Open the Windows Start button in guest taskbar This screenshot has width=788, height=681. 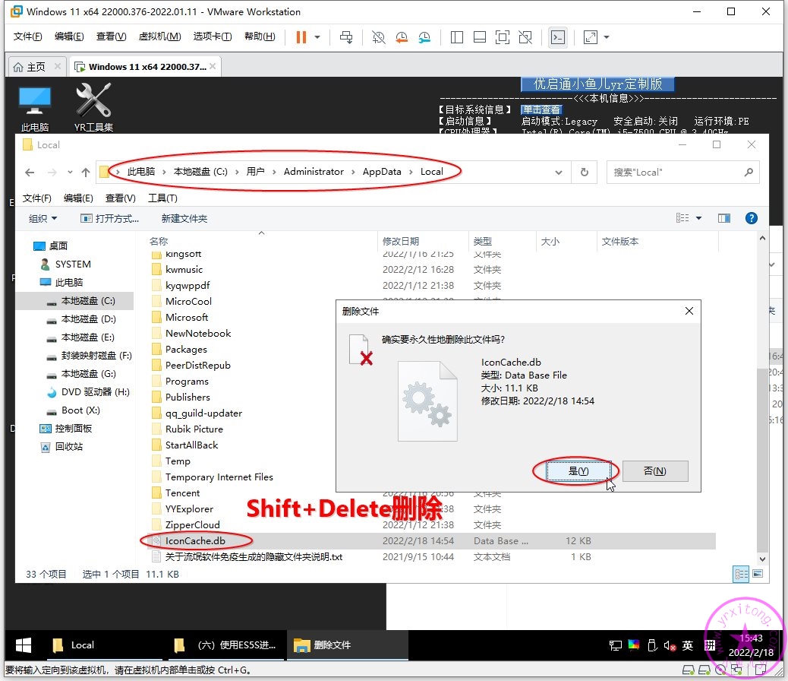pos(24,646)
